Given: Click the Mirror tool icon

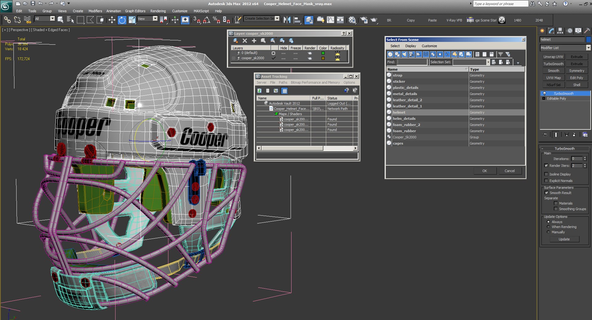Looking at the screenshot, I should [287, 20].
